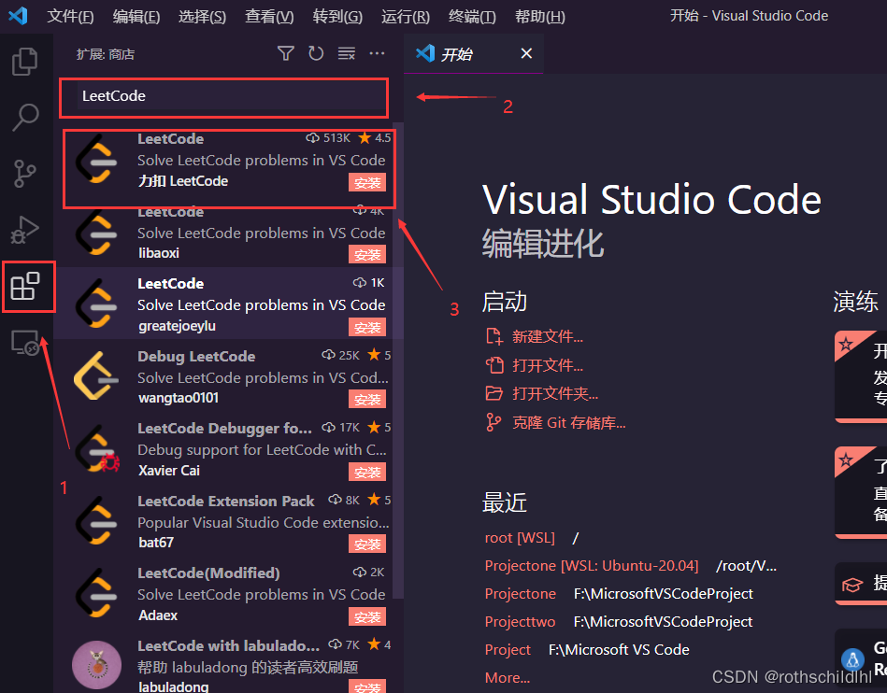
Task: Click the New File icon under 启动
Action: click(494, 336)
